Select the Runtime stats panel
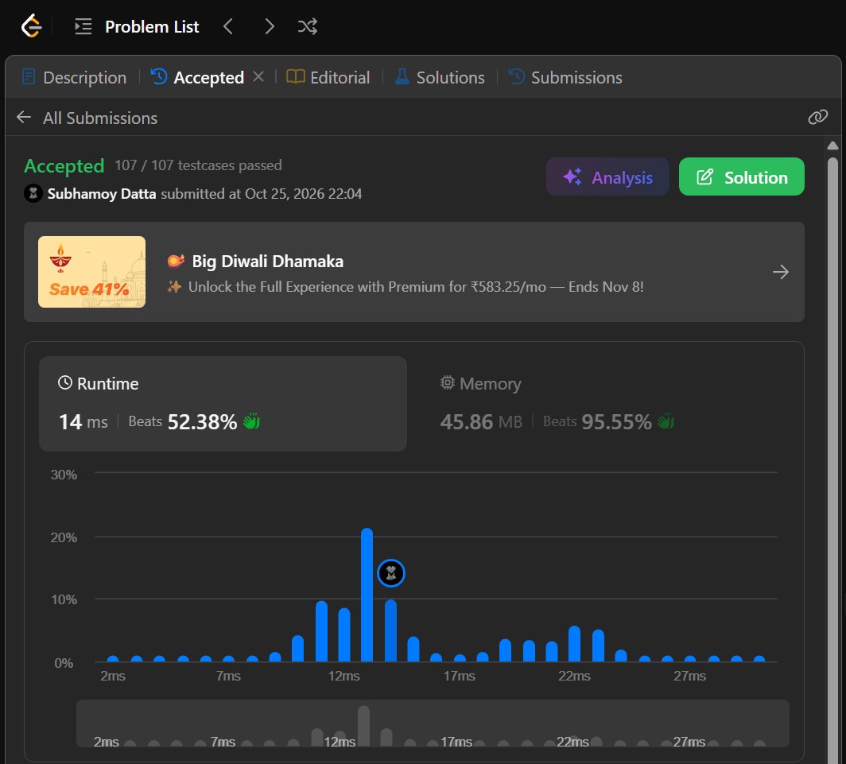Viewport: 846px width, 764px height. (x=223, y=404)
